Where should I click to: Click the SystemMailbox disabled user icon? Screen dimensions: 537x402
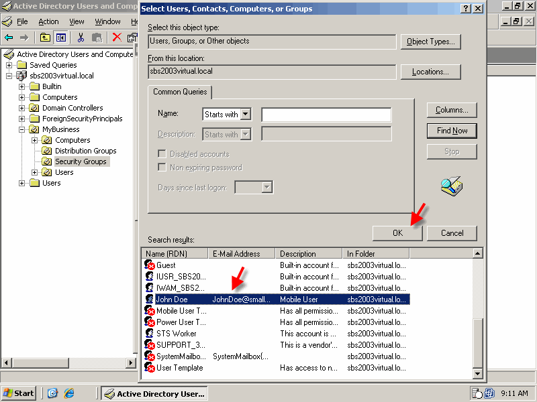point(150,356)
